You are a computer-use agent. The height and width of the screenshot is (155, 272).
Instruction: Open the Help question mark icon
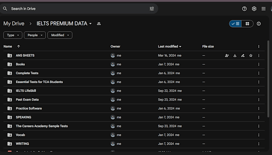(244, 9)
